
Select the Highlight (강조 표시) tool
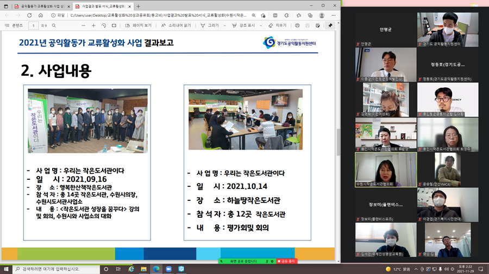[x=243, y=25]
